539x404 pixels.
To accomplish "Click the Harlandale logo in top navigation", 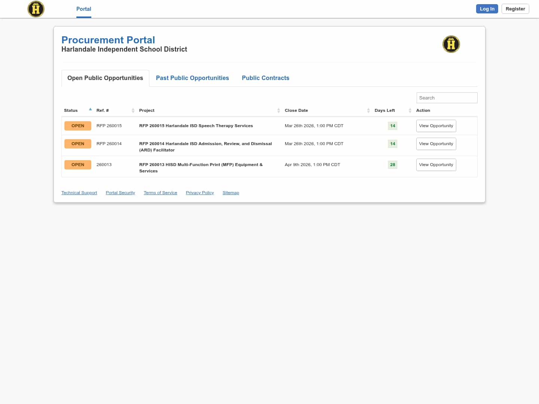I will click(36, 9).
